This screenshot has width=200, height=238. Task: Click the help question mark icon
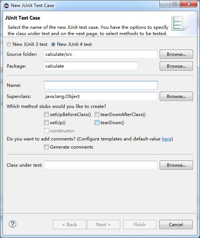[x=13, y=224]
